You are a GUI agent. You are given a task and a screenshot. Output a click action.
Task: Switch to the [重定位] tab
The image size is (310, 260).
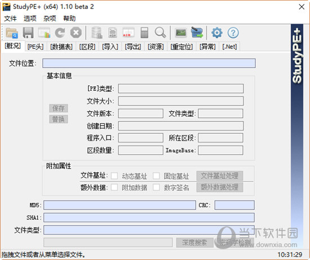(x=181, y=47)
